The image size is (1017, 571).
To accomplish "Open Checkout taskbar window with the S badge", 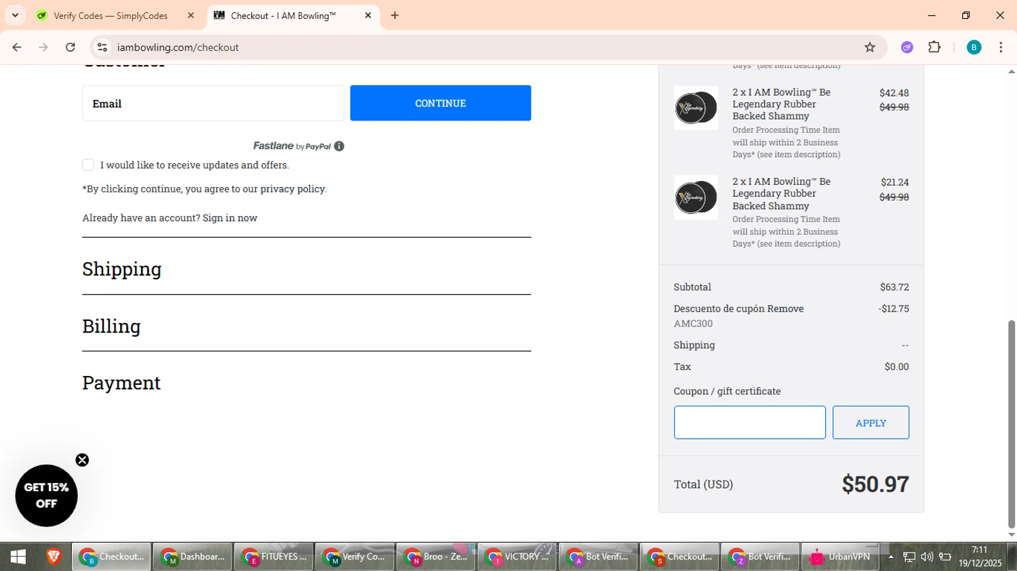I will (679, 557).
